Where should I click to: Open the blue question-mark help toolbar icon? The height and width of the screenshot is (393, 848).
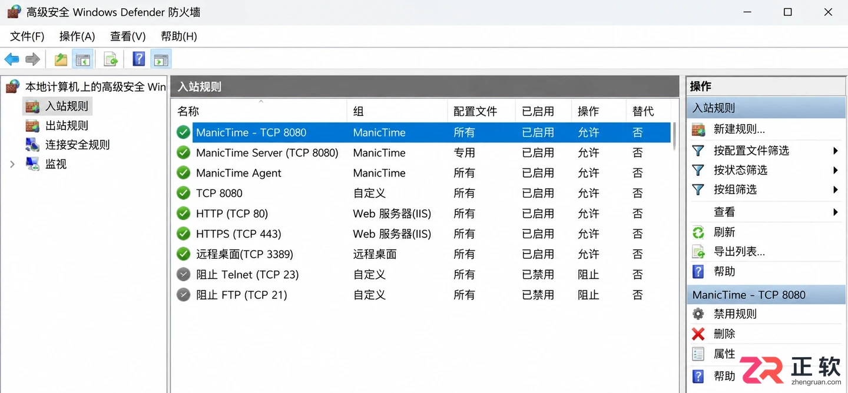coord(138,59)
